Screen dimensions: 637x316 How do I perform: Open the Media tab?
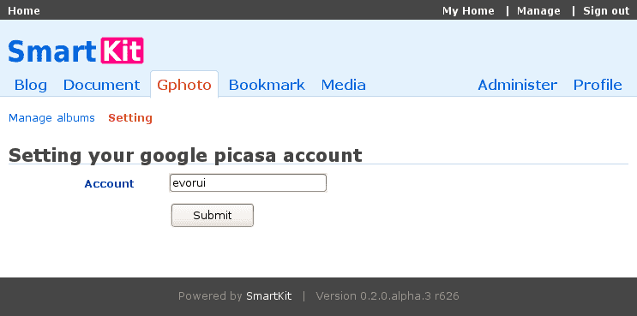coord(343,85)
